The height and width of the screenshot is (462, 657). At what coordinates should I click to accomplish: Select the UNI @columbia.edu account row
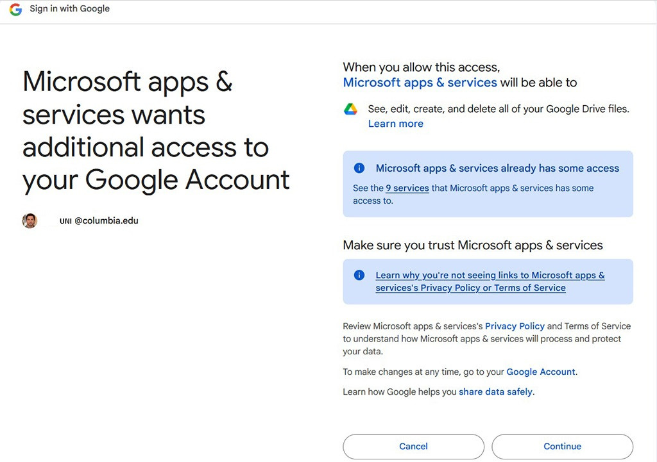click(99, 220)
